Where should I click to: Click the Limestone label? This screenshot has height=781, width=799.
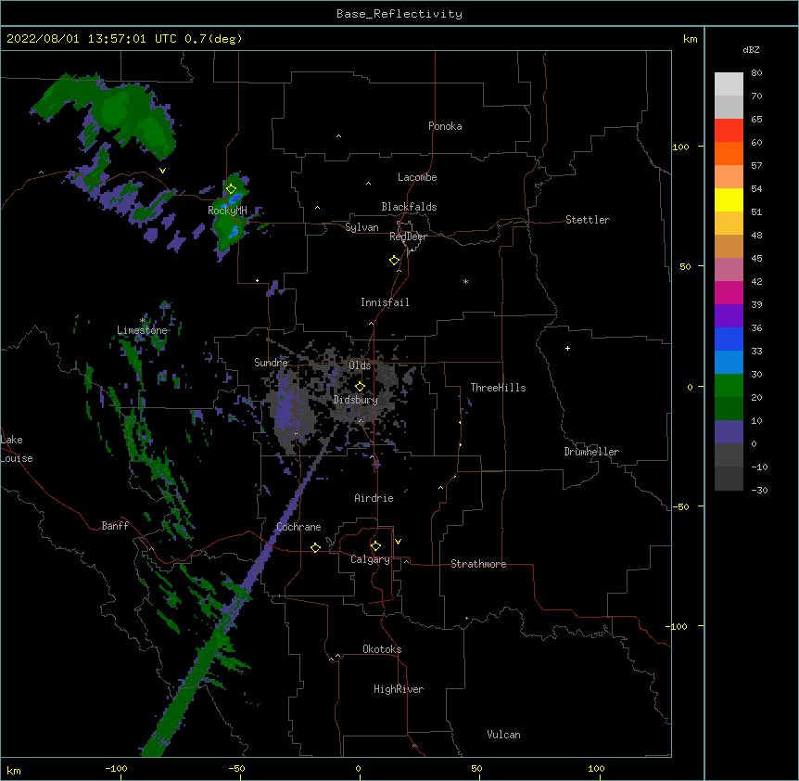click(x=142, y=330)
